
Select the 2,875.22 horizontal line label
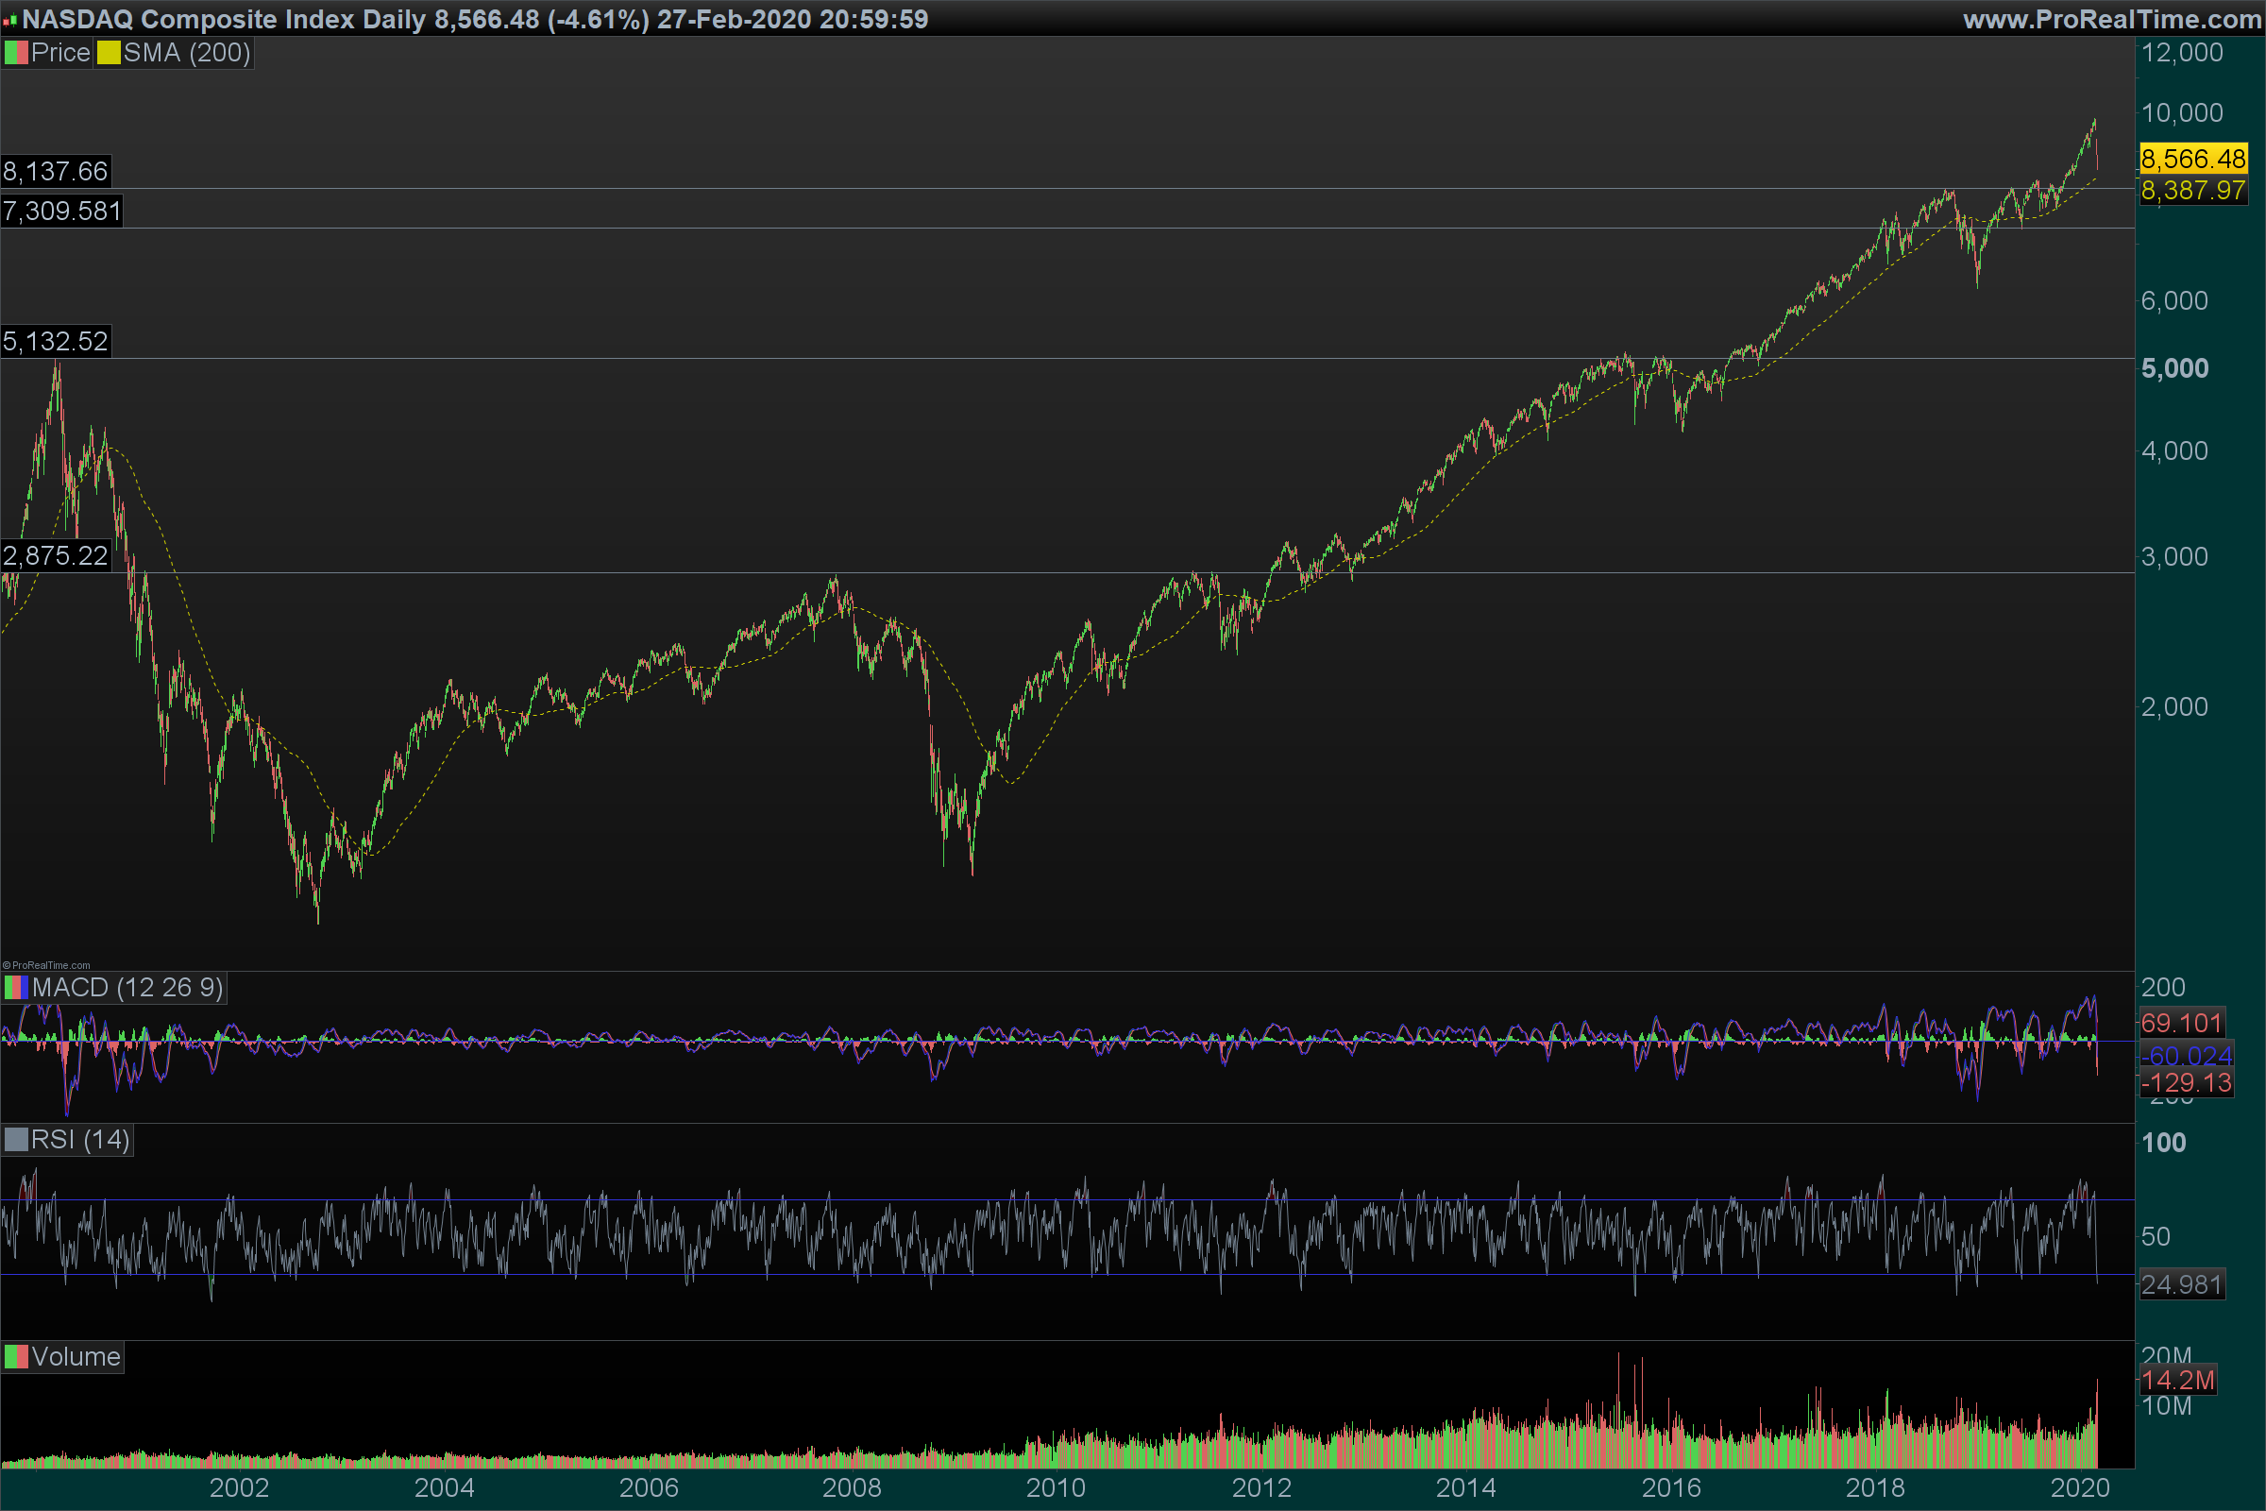coord(55,556)
